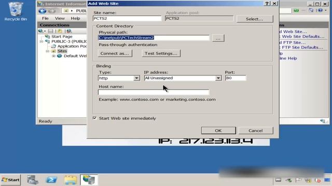Launch PowerShell from the taskbar
Image resolution: width=332 pixels, height=186 pixels.
pos(51,180)
